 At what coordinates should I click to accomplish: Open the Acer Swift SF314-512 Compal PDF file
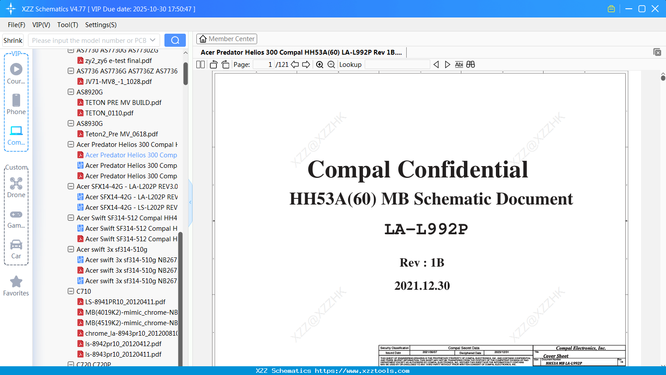point(127,239)
